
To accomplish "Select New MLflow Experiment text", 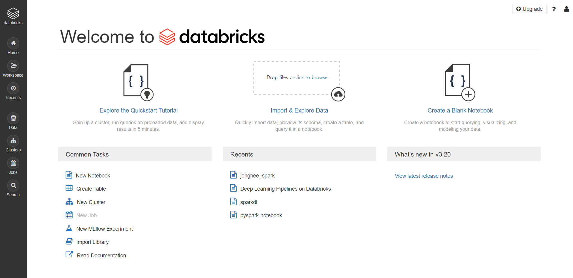I will point(104,229).
